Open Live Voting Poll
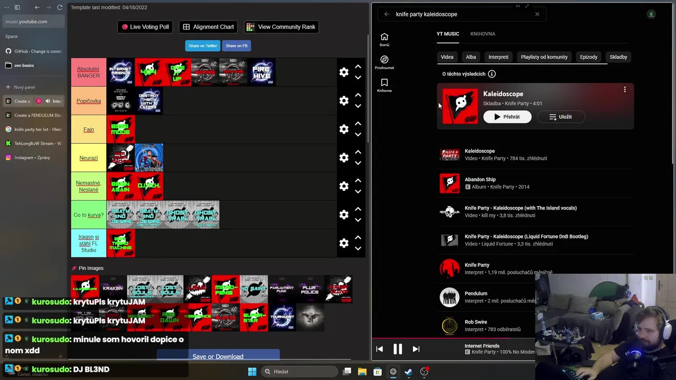The width and height of the screenshot is (676, 380). click(145, 27)
